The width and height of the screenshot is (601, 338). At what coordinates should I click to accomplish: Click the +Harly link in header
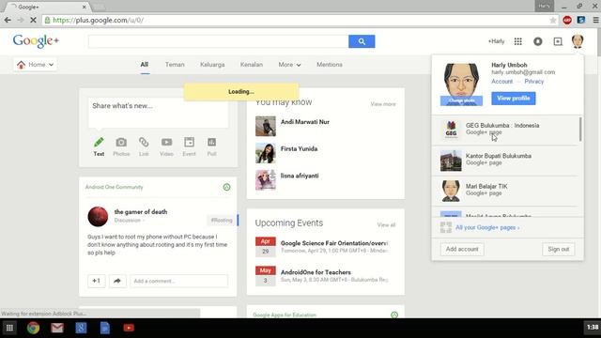tap(497, 41)
